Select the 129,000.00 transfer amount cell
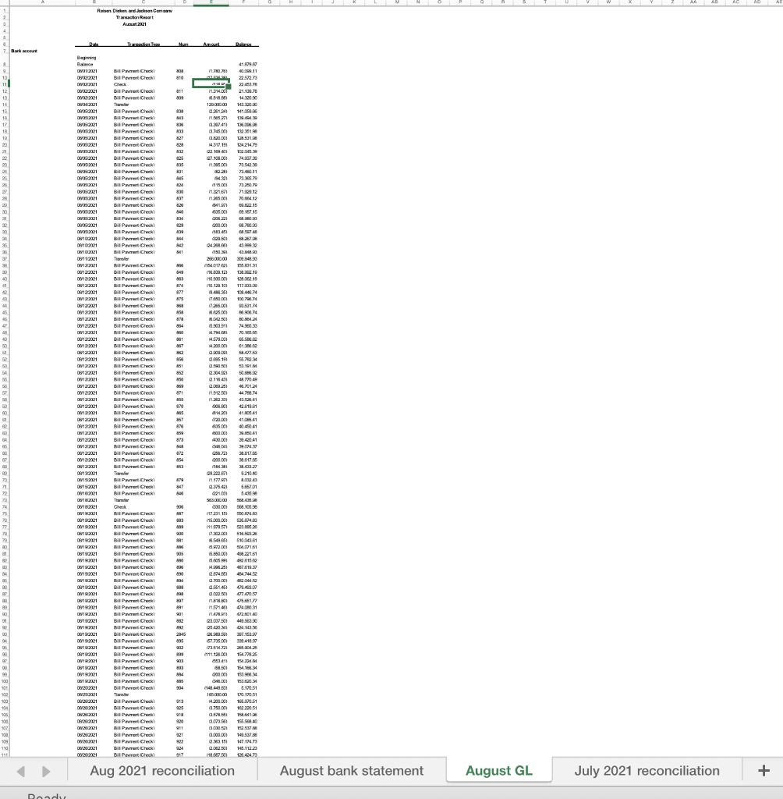Viewport: 783px width, 799px height. [217, 105]
